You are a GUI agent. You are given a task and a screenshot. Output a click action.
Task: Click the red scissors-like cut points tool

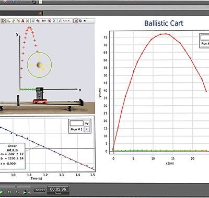coord(50,21)
